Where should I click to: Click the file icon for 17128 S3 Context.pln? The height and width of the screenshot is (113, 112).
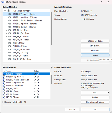coord(4,86)
